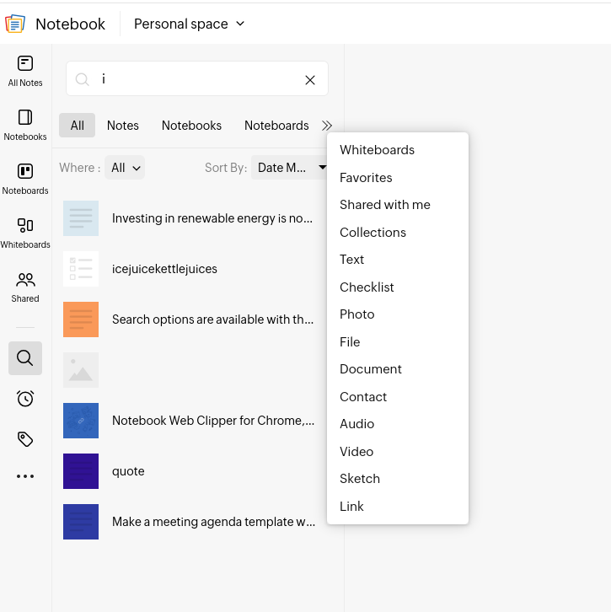
Task: Open the icejuicekettlejuices checklist note
Action: (x=164, y=269)
